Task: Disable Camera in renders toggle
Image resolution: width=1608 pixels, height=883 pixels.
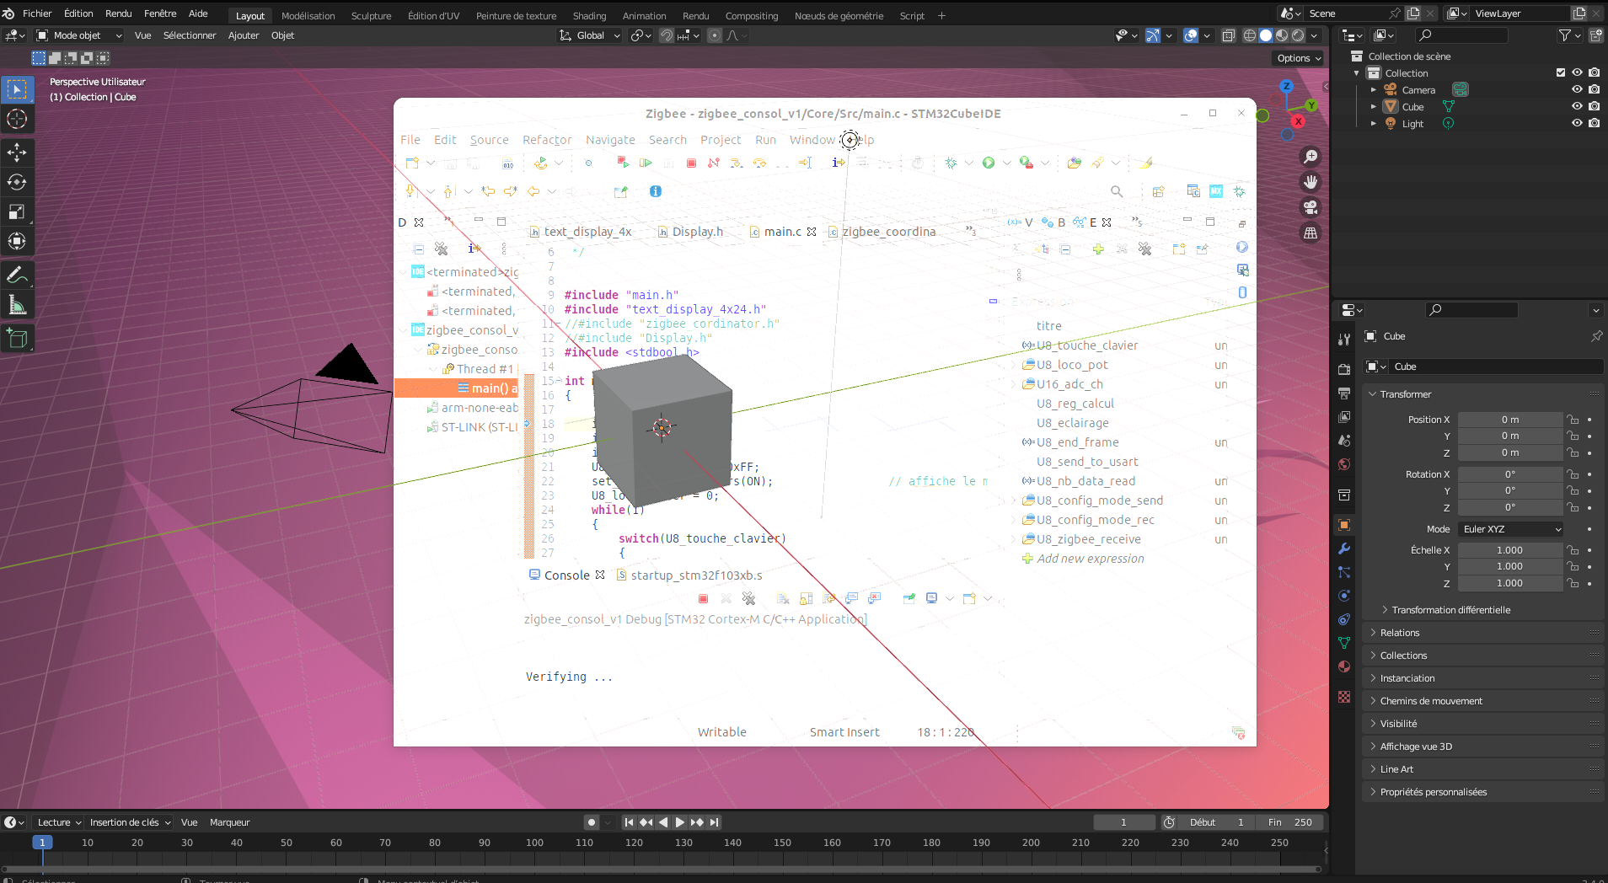Action: pyautogui.click(x=1594, y=89)
